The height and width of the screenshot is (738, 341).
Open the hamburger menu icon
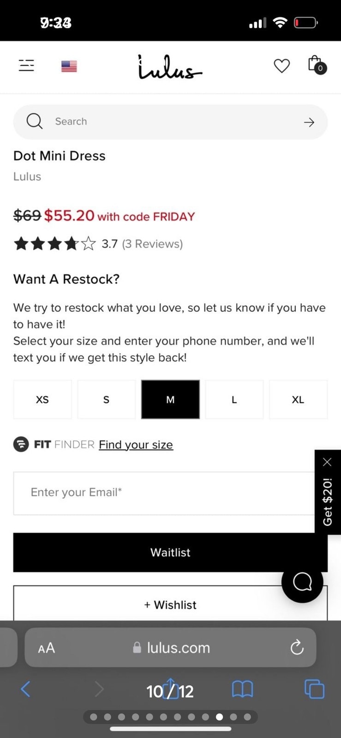pos(26,65)
